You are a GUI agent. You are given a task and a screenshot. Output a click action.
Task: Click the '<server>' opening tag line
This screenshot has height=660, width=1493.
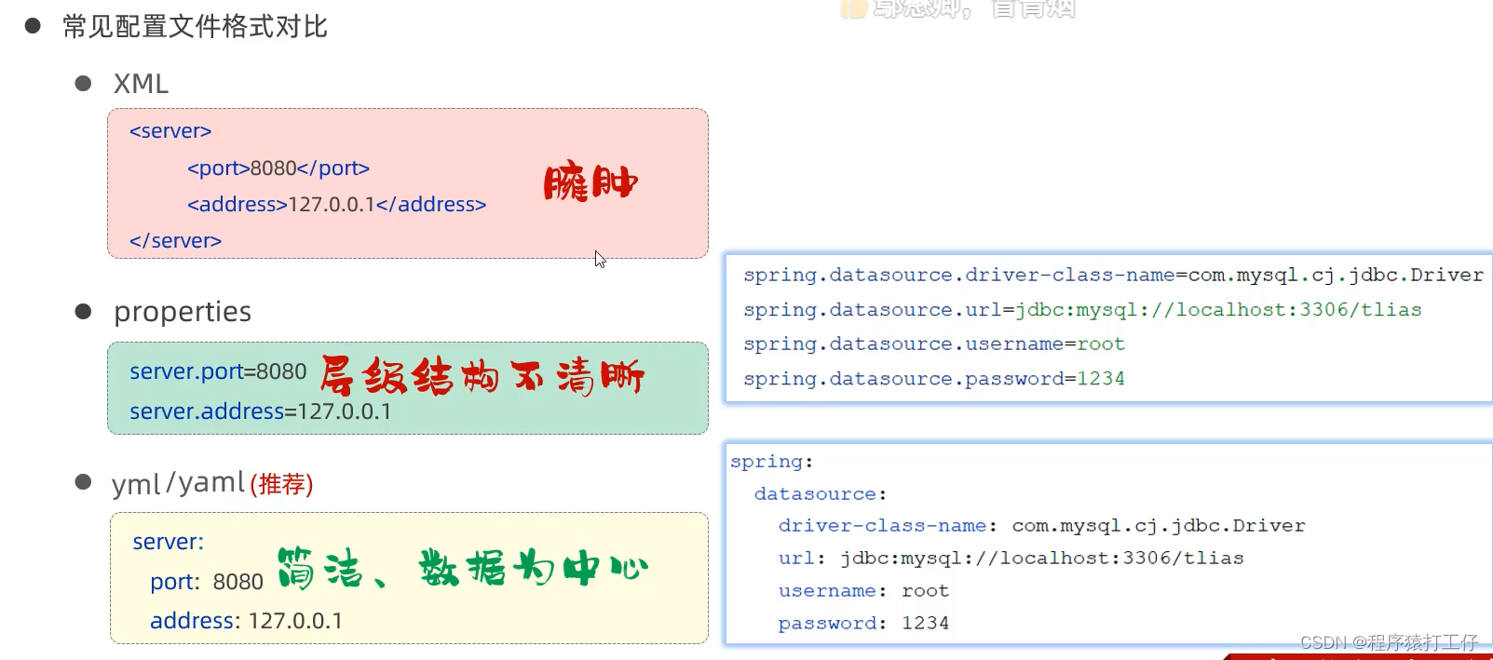[x=170, y=131]
